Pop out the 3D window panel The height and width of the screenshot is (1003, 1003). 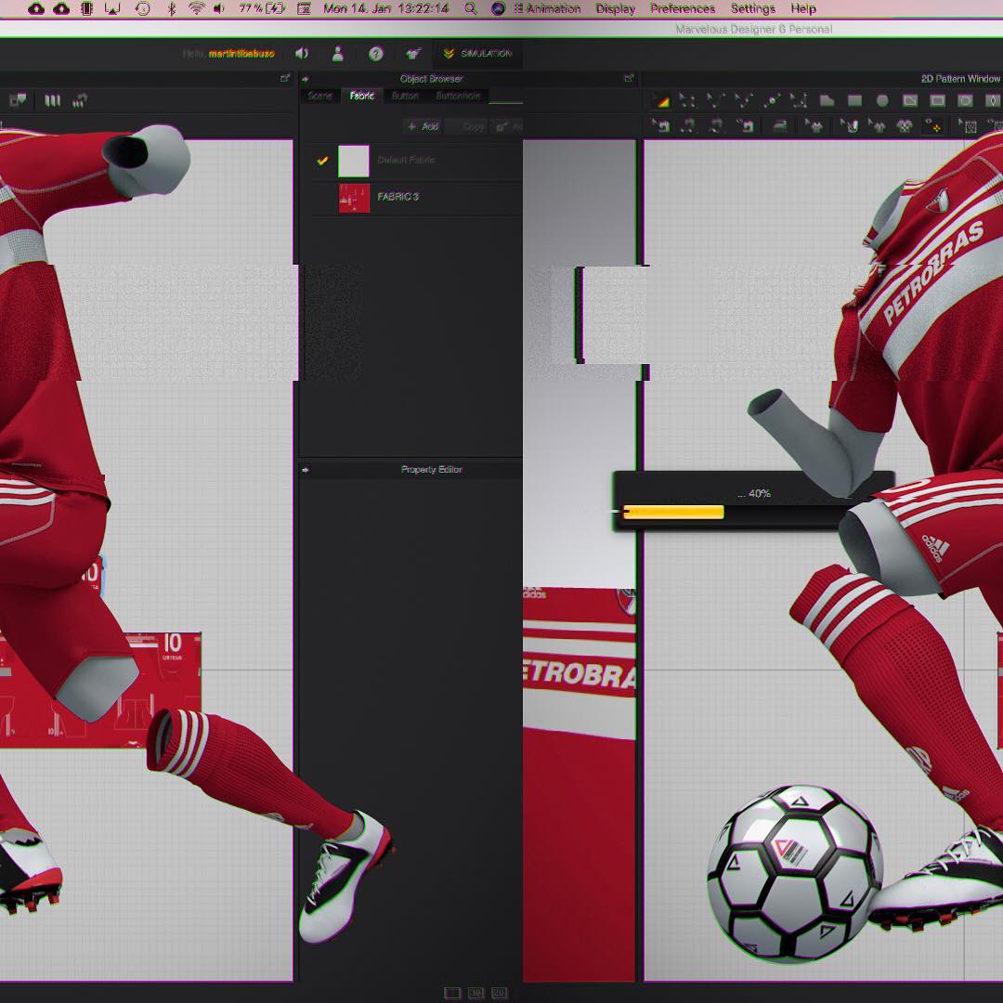point(285,78)
